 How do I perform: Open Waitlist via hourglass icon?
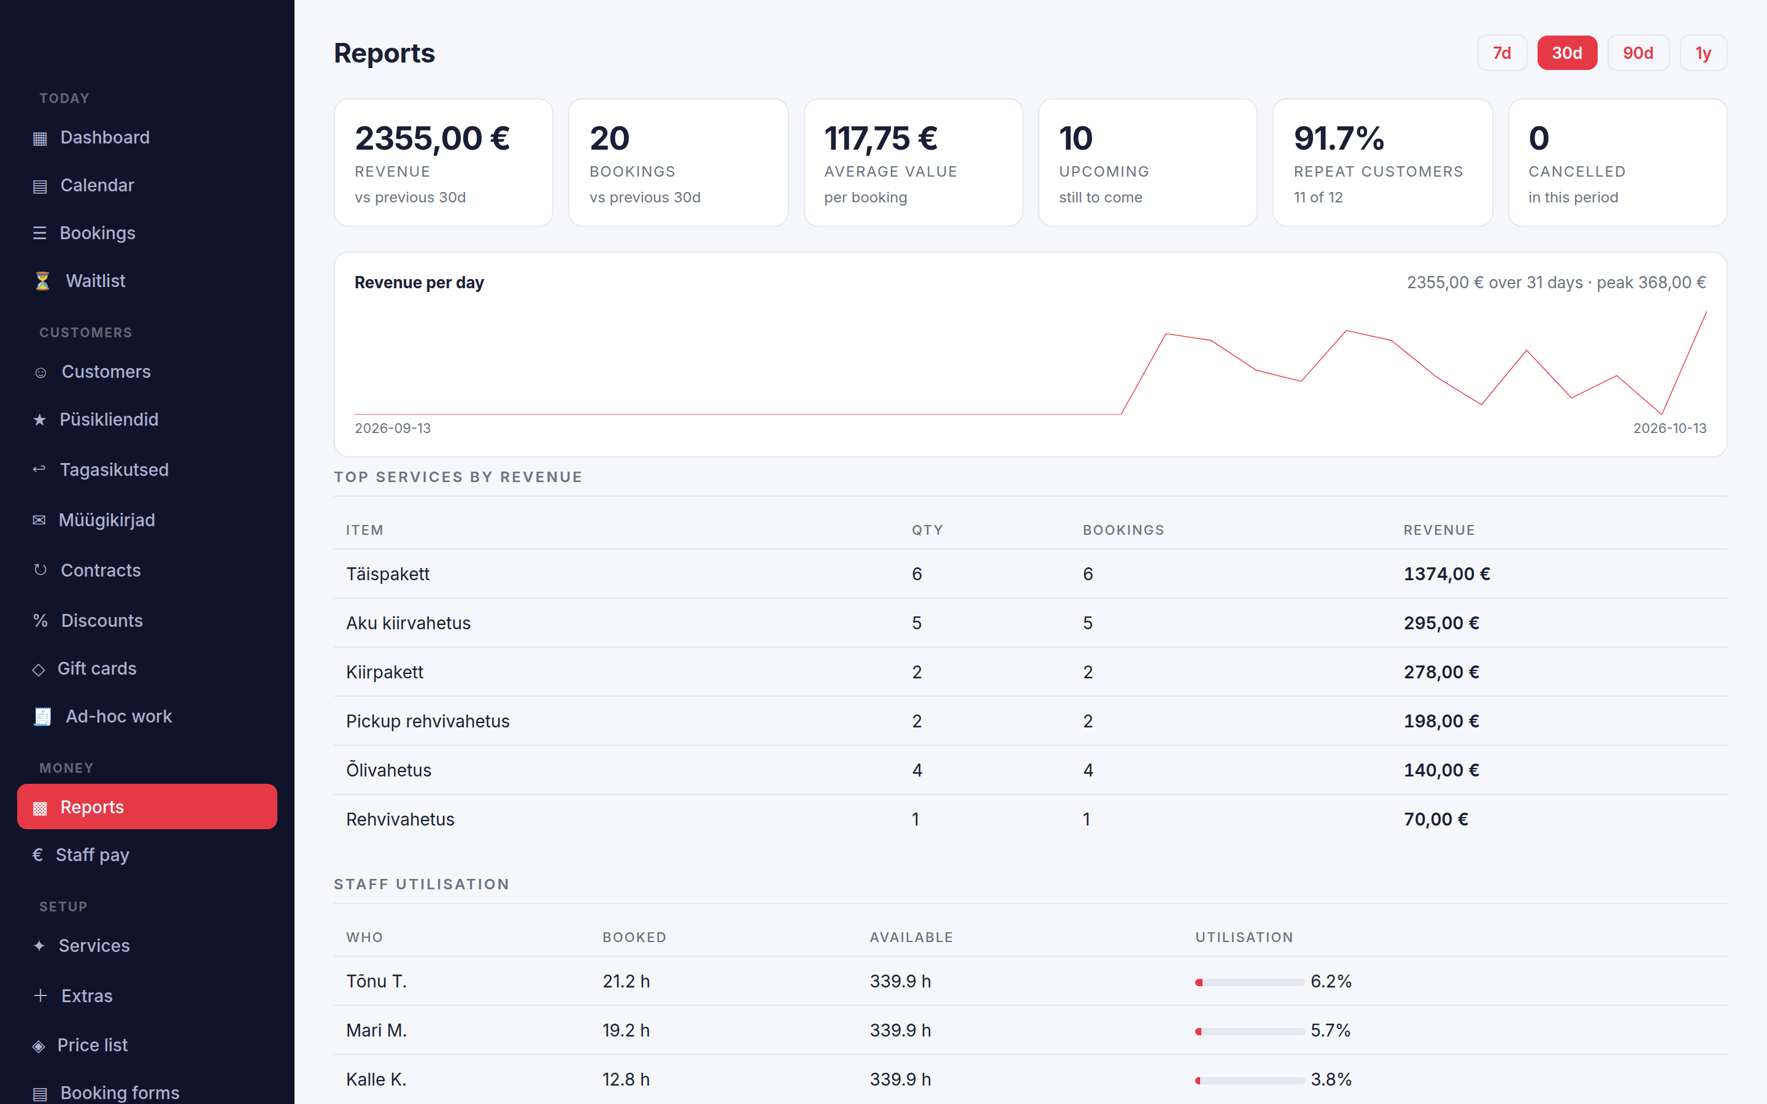42,281
